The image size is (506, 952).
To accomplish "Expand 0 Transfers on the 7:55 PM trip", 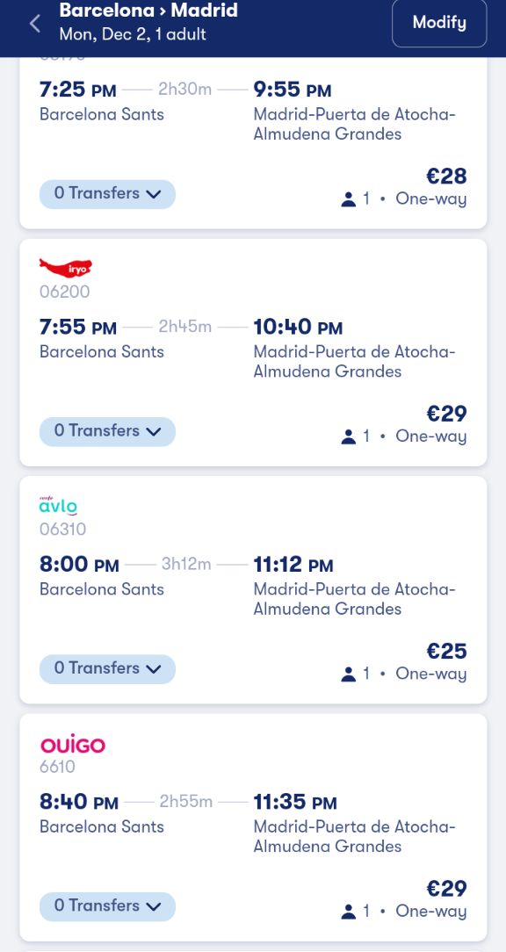I will point(107,431).
